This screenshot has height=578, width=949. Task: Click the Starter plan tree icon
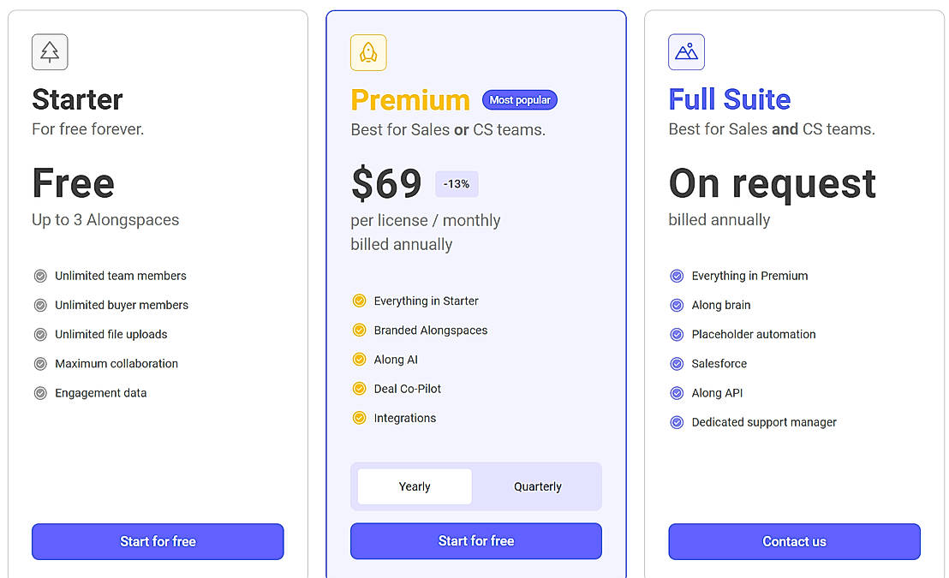50,52
